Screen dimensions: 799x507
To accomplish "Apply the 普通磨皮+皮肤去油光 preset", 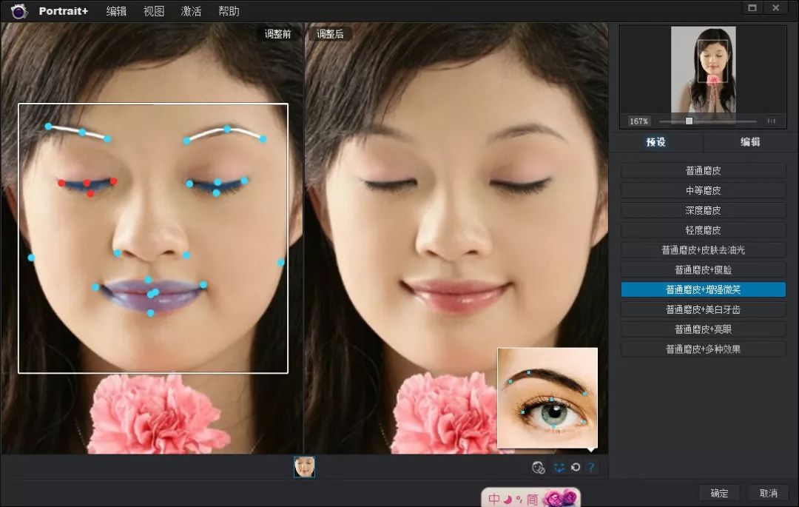I will [704, 249].
